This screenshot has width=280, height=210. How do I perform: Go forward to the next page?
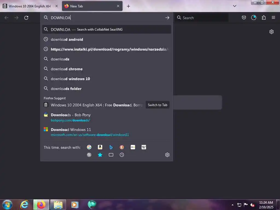(x=16, y=18)
